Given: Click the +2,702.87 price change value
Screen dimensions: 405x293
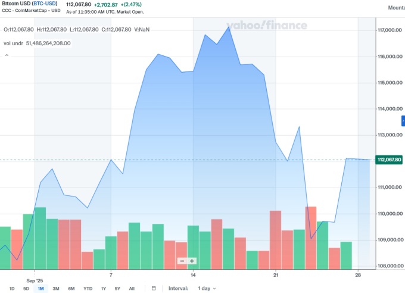Looking at the screenshot, I should 105,5.
